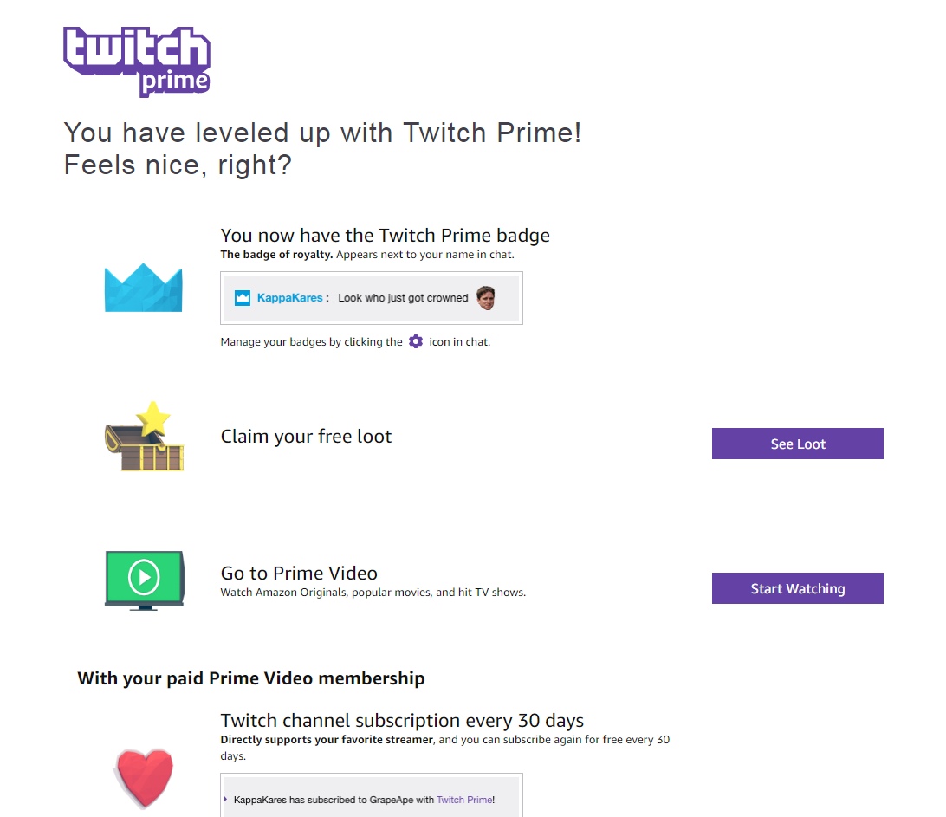Click the Kappa face emote

[x=486, y=298]
